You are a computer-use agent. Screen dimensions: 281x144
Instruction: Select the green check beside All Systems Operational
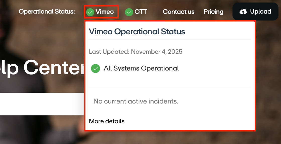click(96, 68)
